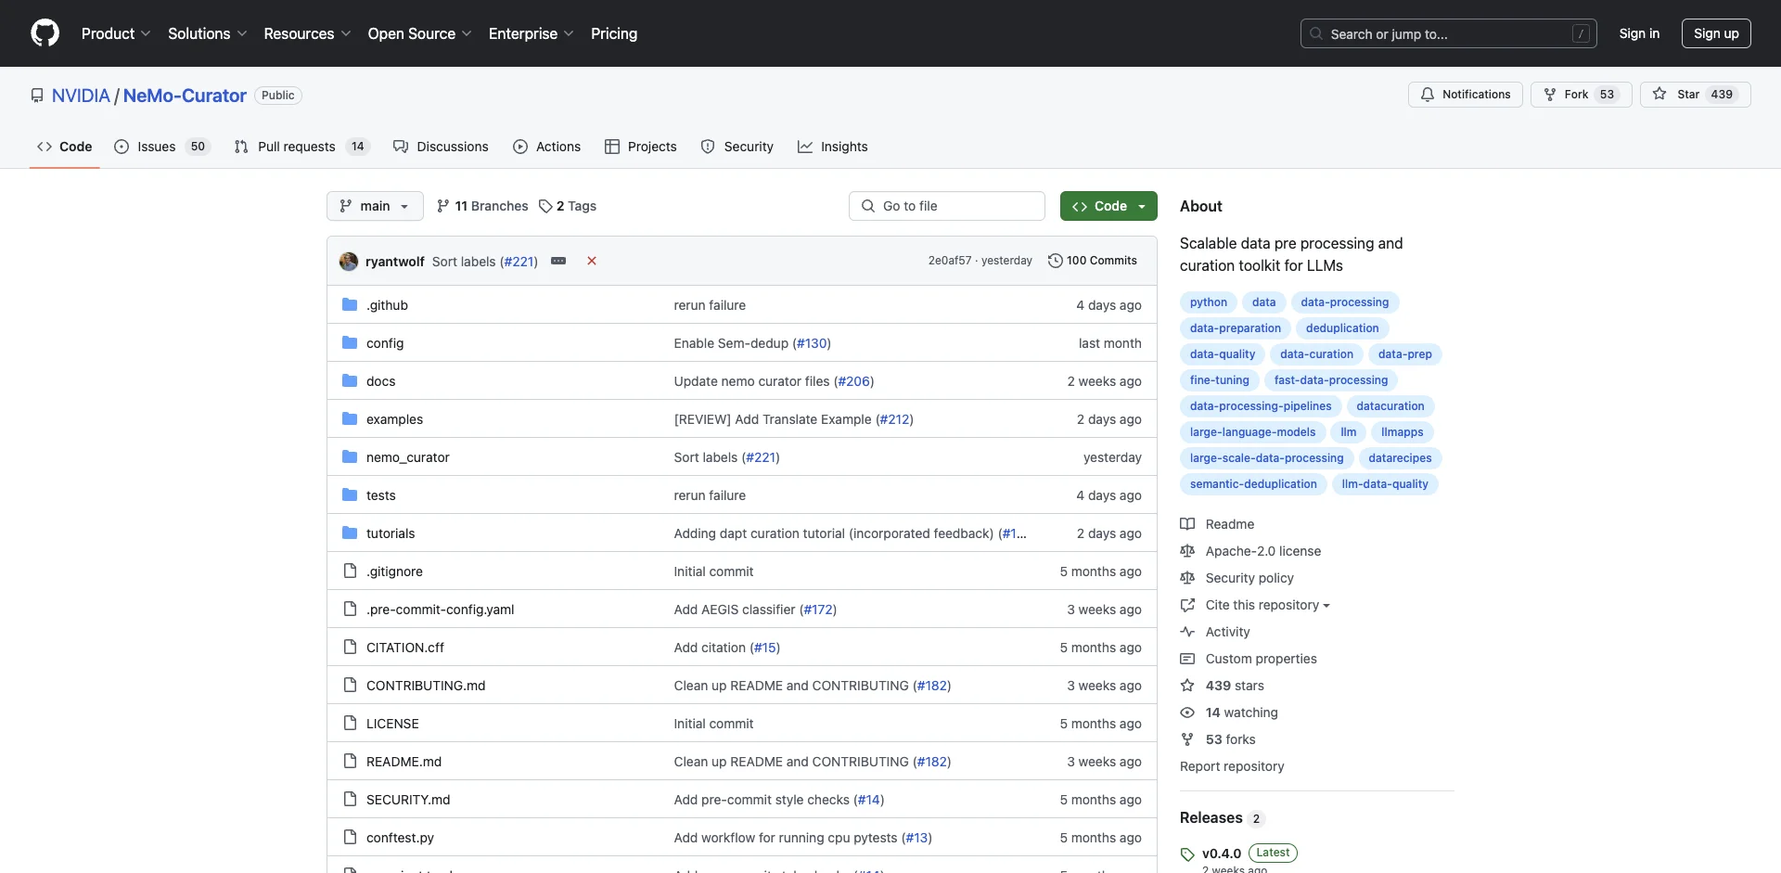
Task: Click the Apache-2.0 license scale icon
Action: [x=1187, y=551]
